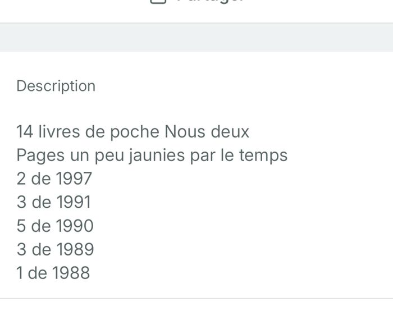Viewport: 393px width, 320px height.
Task: Click the Description section heading
Action: [x=56, y=86]
